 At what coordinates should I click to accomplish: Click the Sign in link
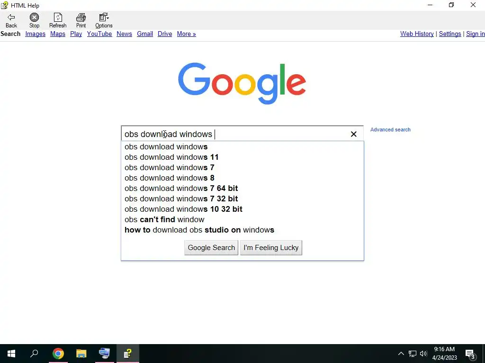476,34
